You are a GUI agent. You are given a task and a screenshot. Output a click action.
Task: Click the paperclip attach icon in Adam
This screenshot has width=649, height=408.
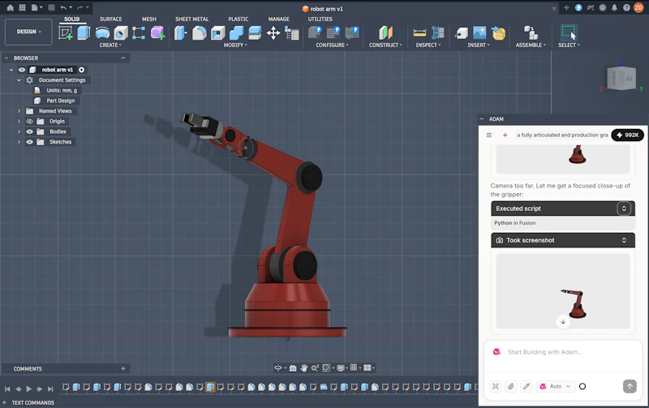[511, 386]
